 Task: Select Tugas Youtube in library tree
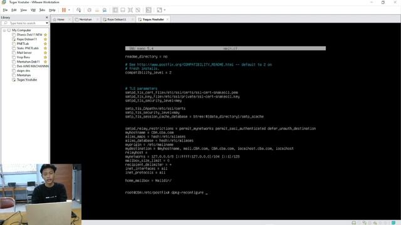[x=26, y=79]
